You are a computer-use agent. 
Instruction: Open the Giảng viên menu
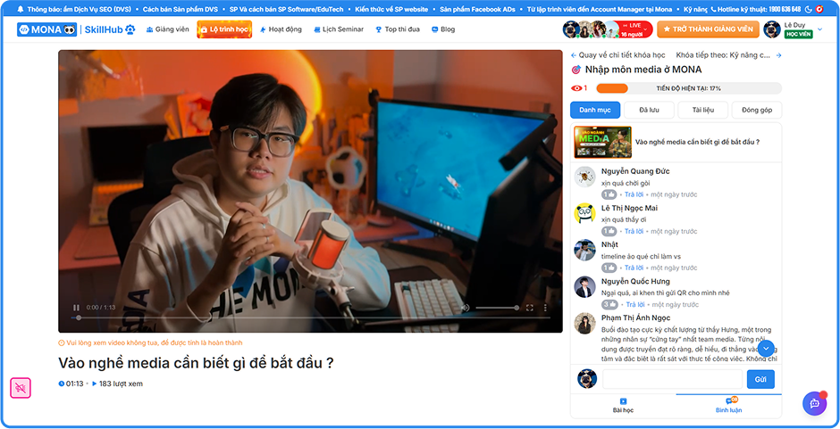167,29
